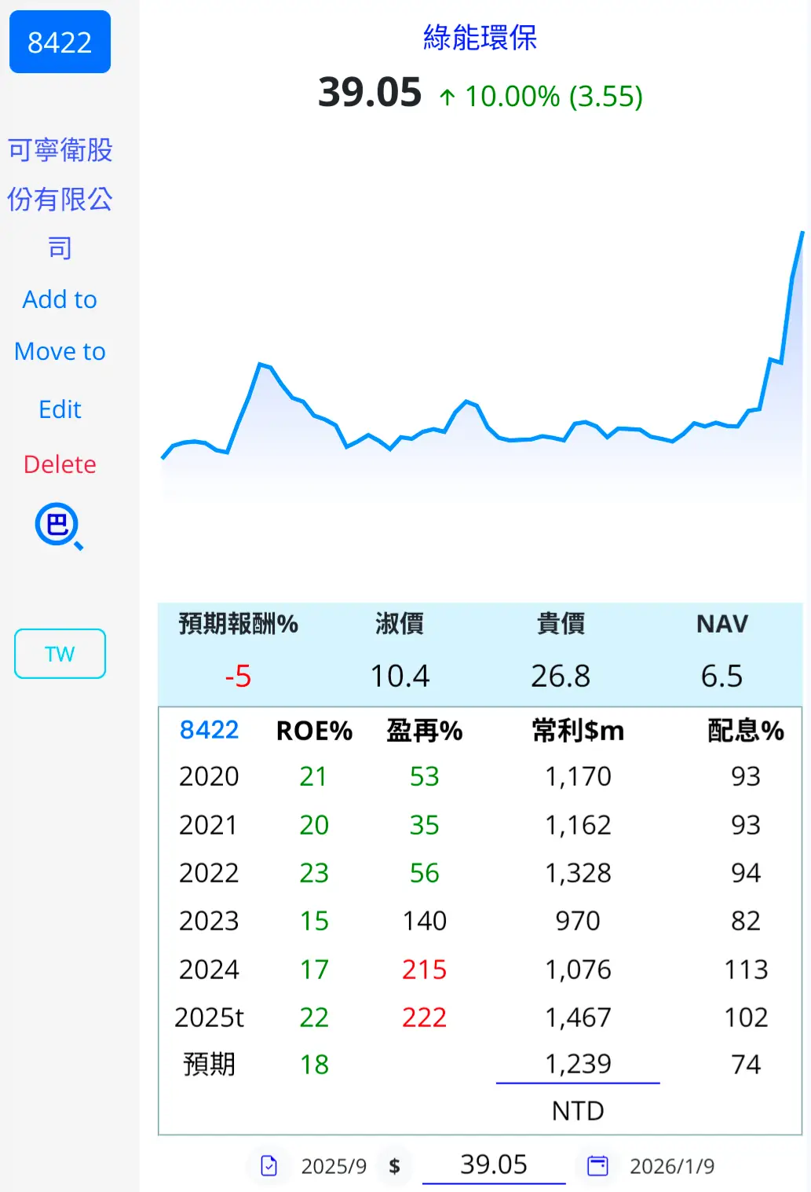The image size is (811, 1192).
Task: Choose Edit in the sidebar
Action: click(60, 409)
